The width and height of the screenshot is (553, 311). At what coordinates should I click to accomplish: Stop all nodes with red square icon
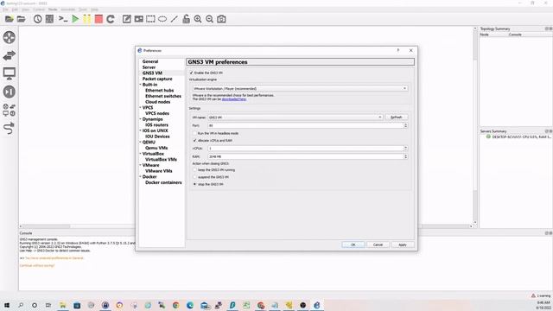[99, 19]
